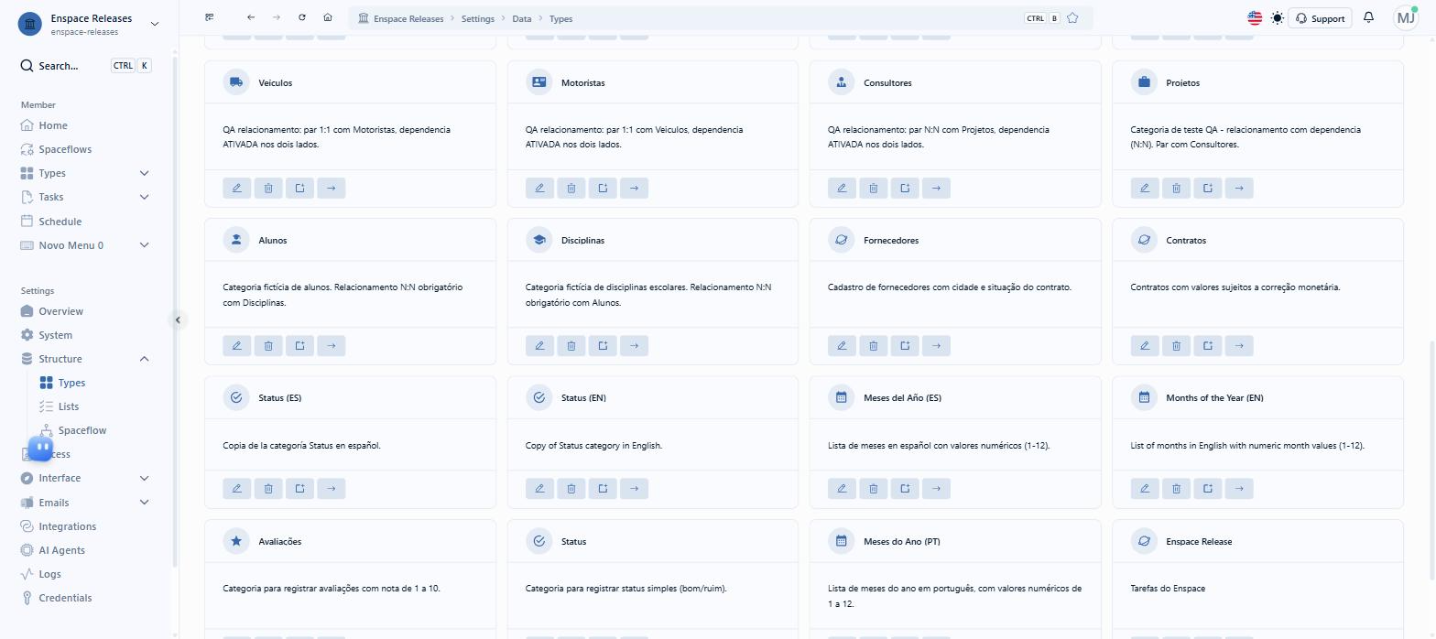Click export icon on Projetos card

[1208, 188]
